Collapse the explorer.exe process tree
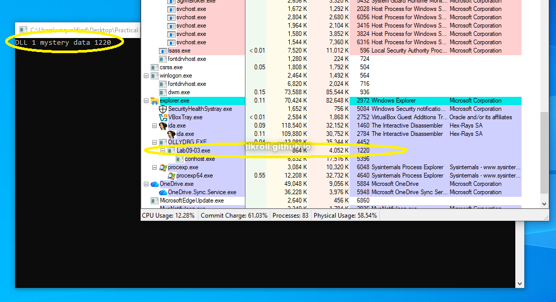Screen dimensions: 556x302 [146, 100]
